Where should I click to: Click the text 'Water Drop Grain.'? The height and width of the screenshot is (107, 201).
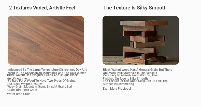(x=19, y=94)
